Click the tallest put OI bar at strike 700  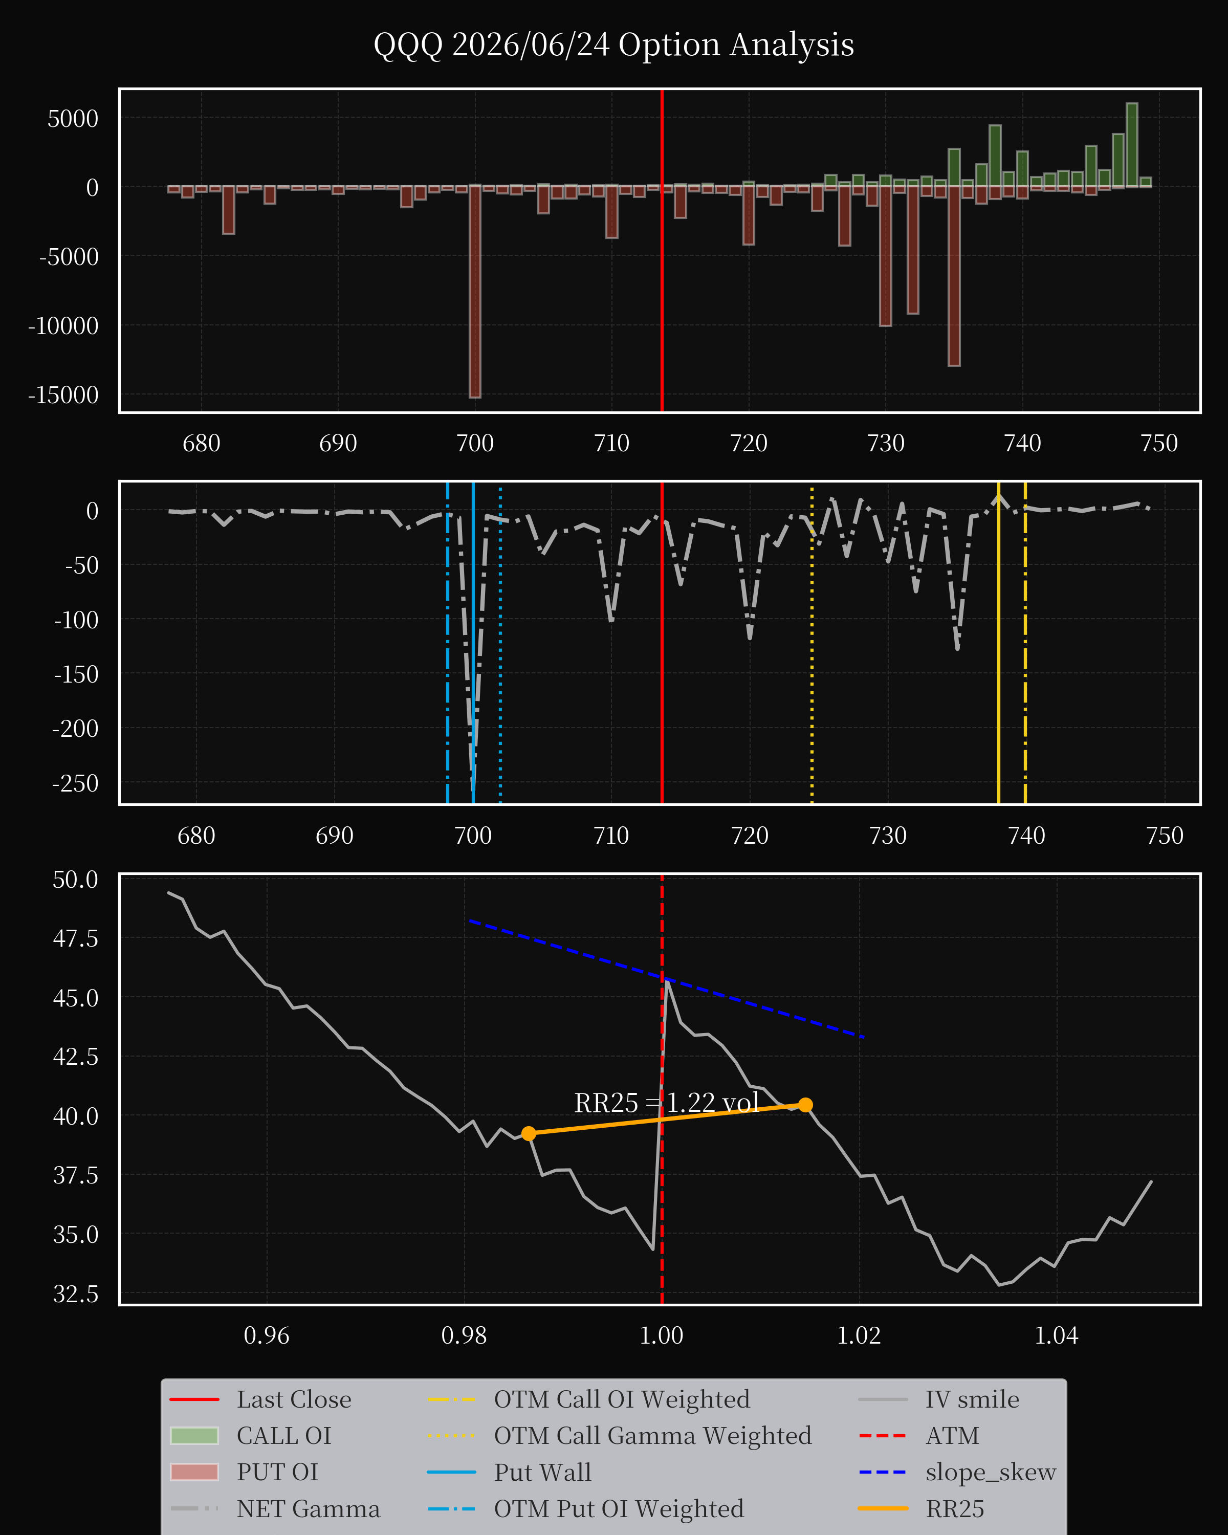(475, 291)
